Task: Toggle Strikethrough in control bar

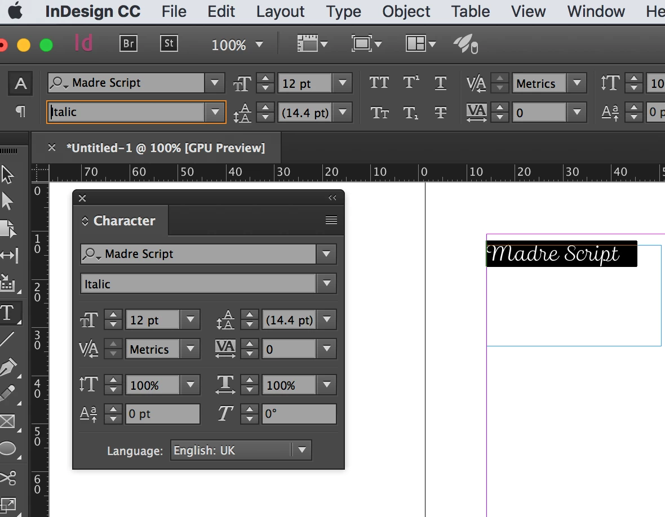Action: [x=440, y=113]
